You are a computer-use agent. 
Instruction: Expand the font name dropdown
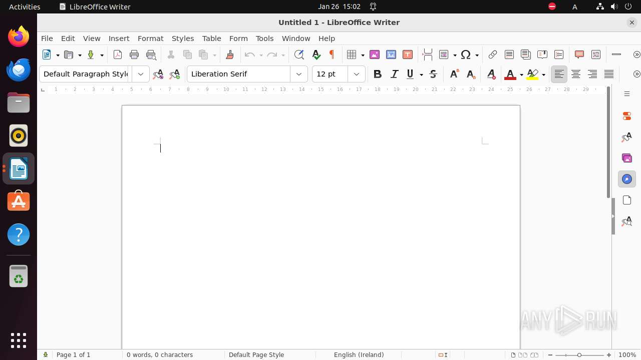(299, 74)
